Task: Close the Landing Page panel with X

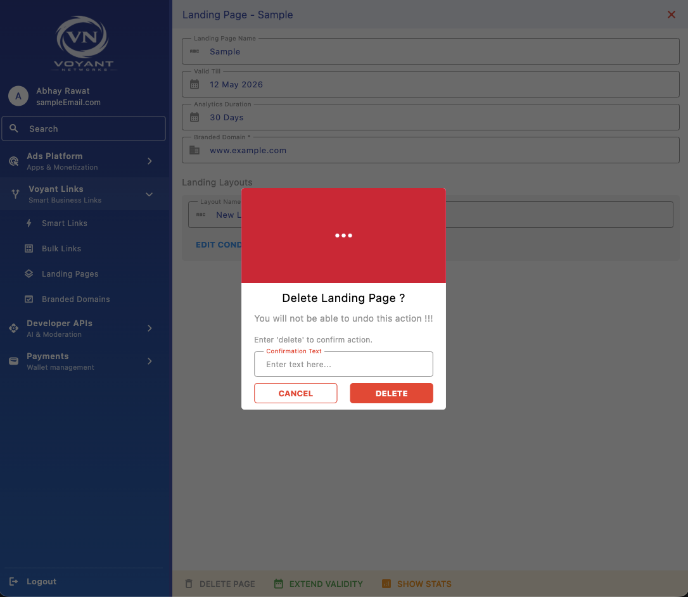Action: pyautogui.click(x=672, y=15)
